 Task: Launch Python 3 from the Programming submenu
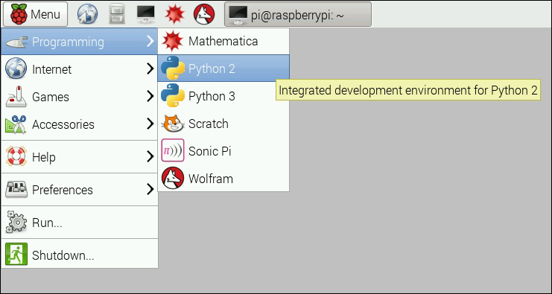click(223, 96)
